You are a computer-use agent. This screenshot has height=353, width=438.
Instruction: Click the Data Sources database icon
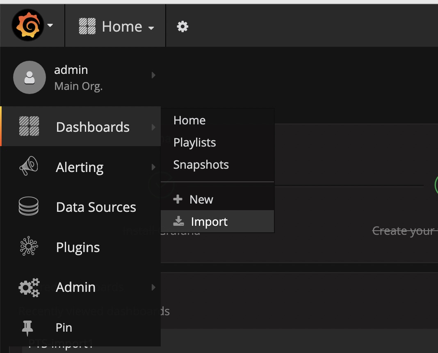tap(29, 206)
